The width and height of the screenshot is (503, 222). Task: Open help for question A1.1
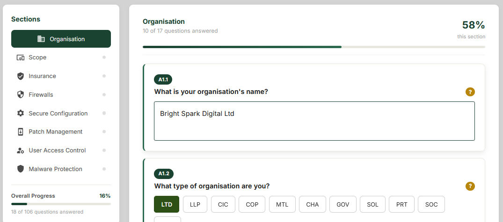(470, 92)
